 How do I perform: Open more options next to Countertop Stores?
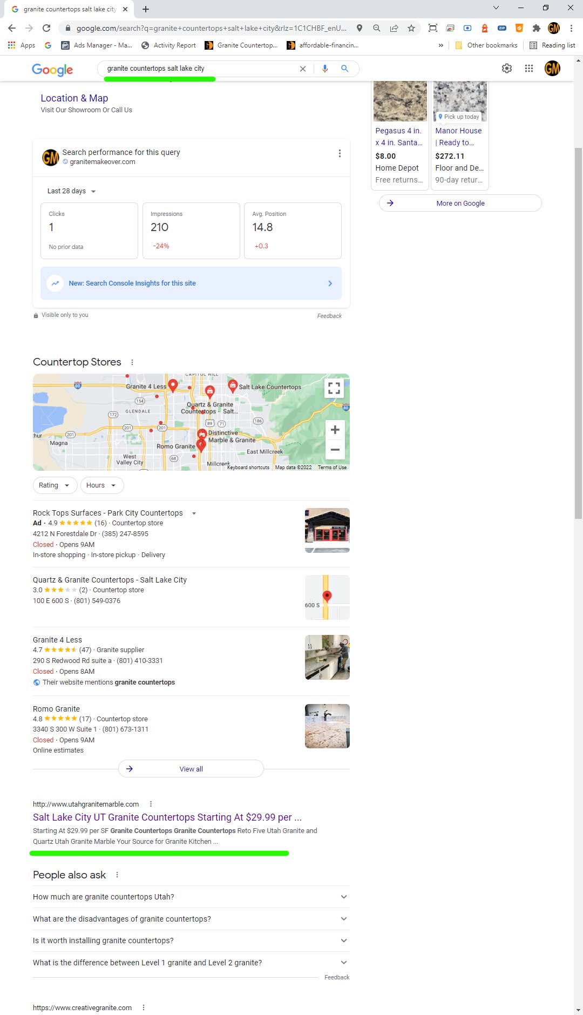pos(132,362)
